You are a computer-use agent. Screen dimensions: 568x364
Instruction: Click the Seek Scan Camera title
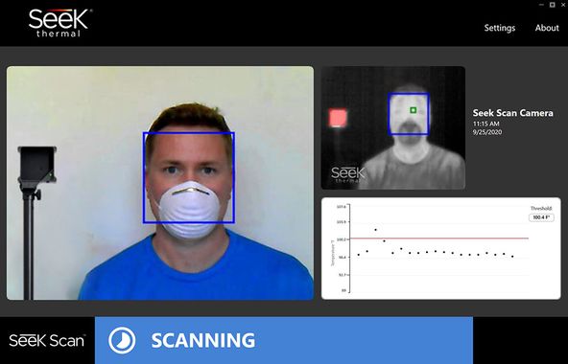point(512,113)
